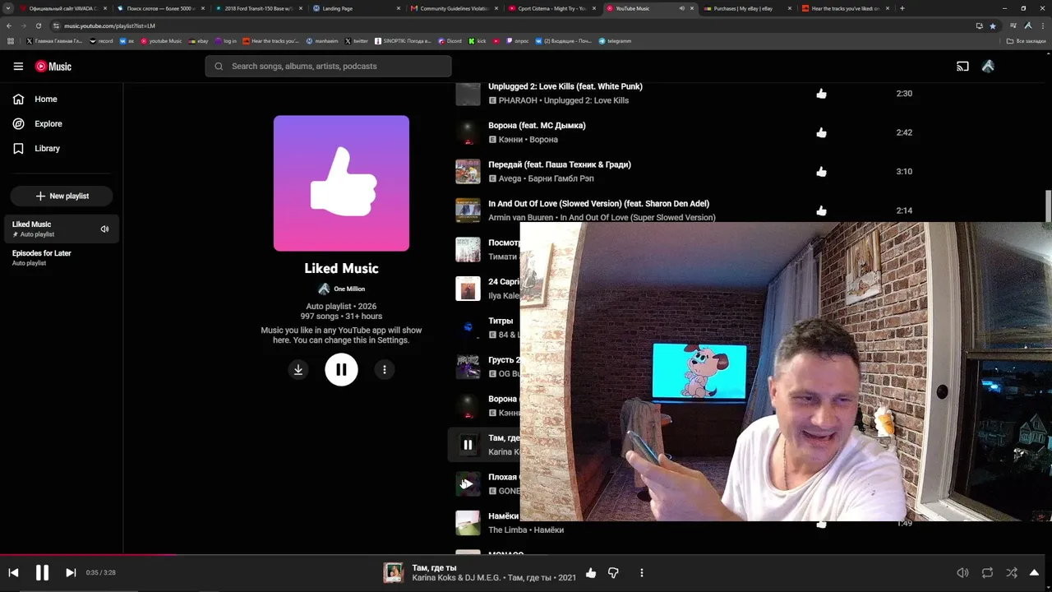
Task: Unlike the Передай track
Action: point(821,172)
